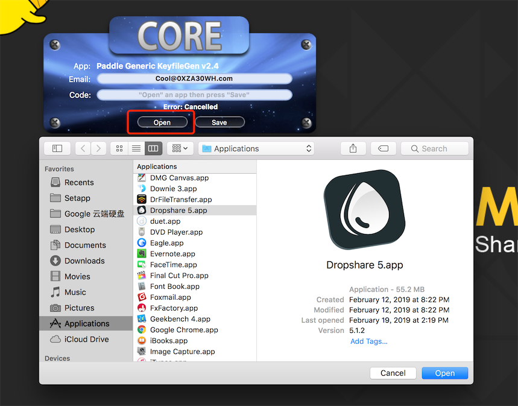Click the Cancel button in the dialog

(x=393, y=373)
